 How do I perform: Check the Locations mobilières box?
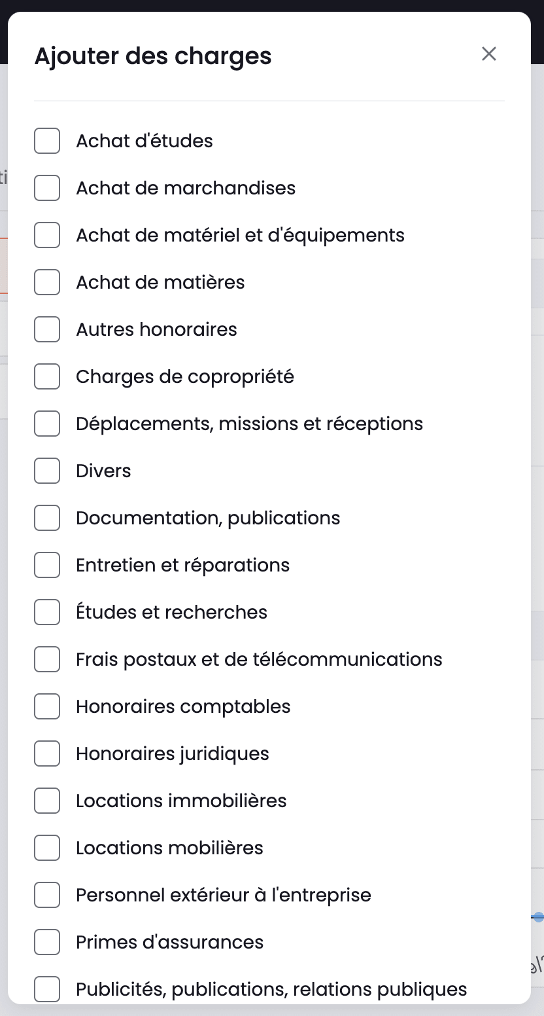pyautogui.click(x=47, y=848)
